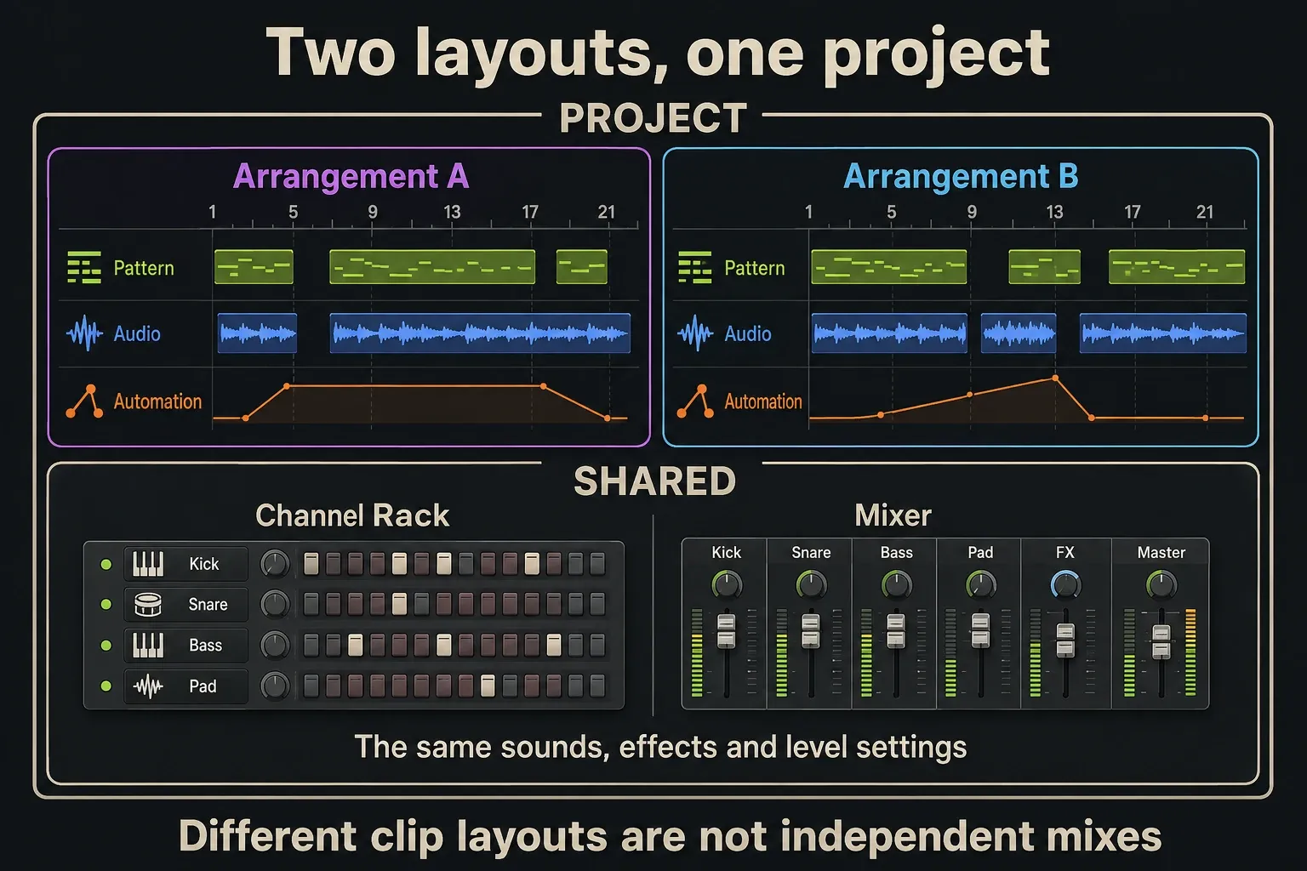1307x871 pixels.
Task: Click the Pad mixer track label
Action: (x=980, y=553)
